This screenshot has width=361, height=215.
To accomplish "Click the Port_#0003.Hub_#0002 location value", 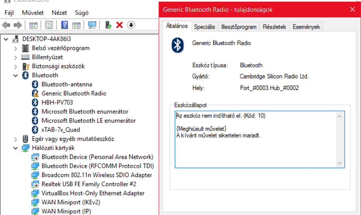I will coord(270,88).
